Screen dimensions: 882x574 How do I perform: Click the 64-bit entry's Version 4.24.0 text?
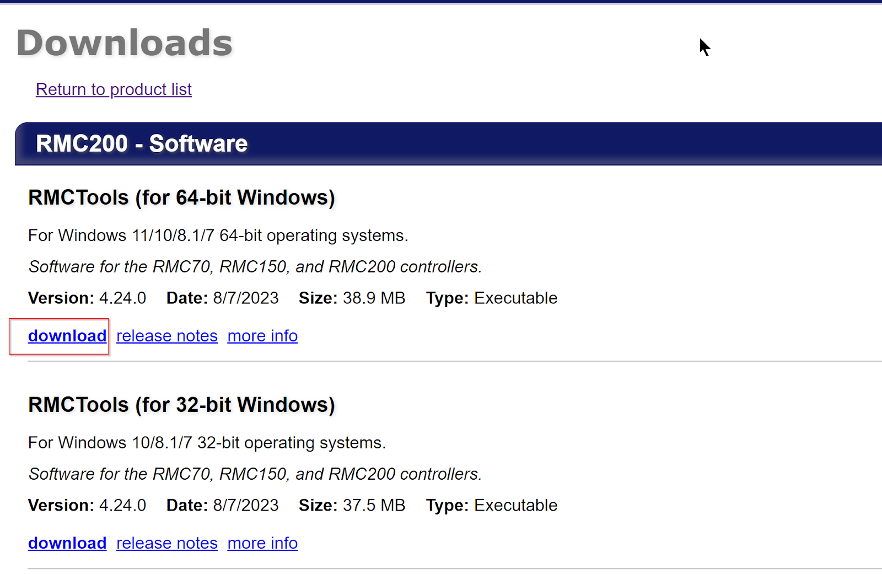click(87, 298)
